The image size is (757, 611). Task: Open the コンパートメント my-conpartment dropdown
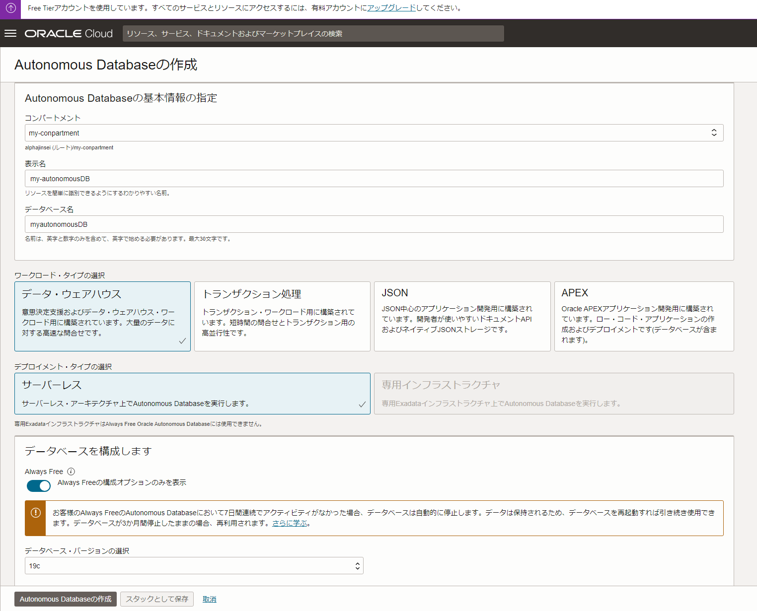374,133
